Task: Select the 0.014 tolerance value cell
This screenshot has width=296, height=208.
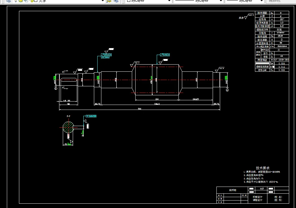Action: click(x=282, y=67)
